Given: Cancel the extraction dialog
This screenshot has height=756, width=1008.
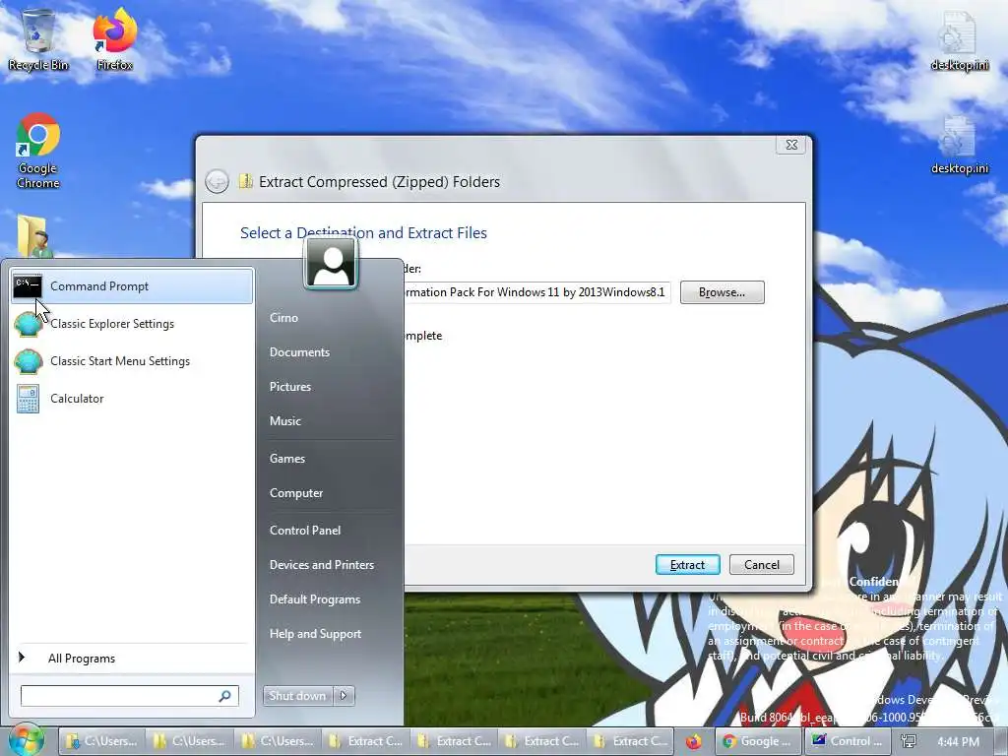Looking at the screenshot, I should click(762, 564).
